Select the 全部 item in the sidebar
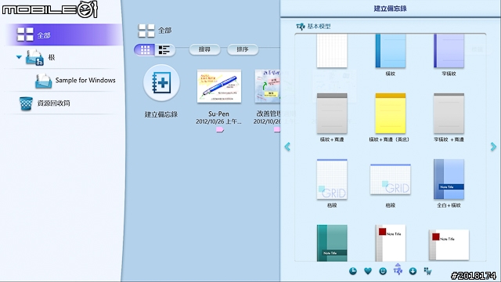Viewport: 501px width, 282px height. tap(64, 34)
